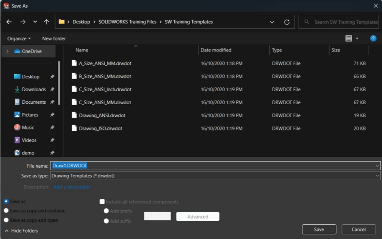Select the Drawing_ISO.drwdot file
382x239 pixels.
click(100, 128)
